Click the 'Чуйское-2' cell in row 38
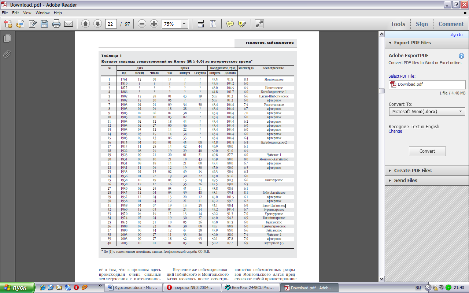 (274, 235)
